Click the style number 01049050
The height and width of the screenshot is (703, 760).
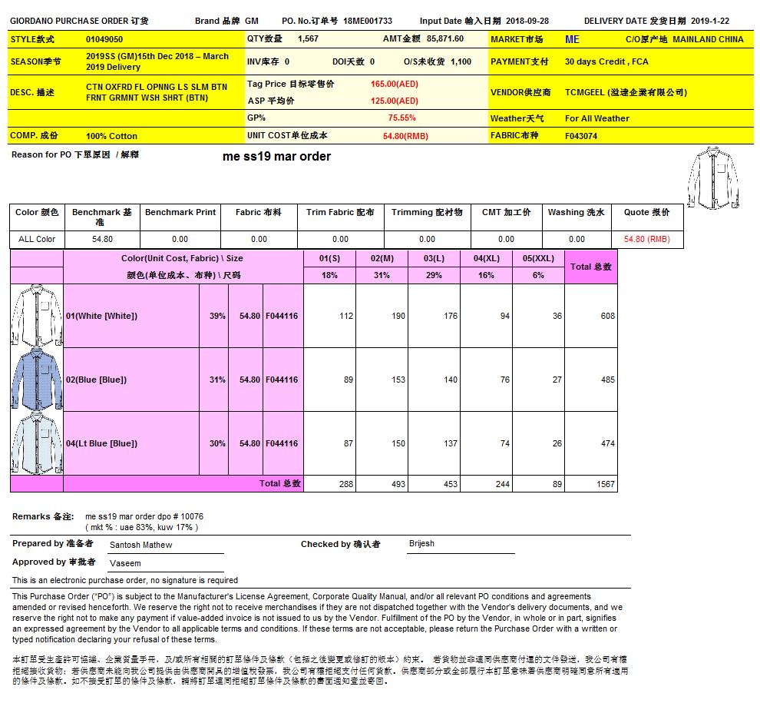(104, 38)
